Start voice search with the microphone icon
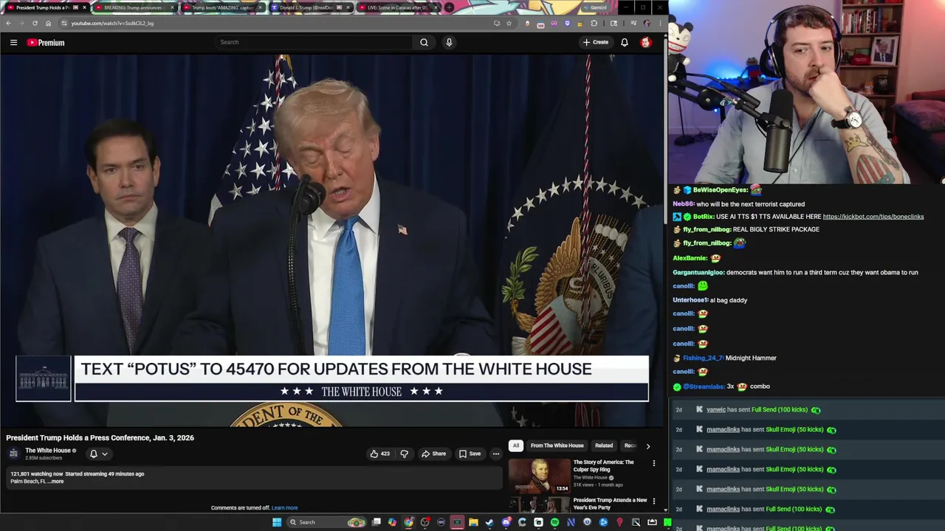The image size is (945, 531). 449,42
